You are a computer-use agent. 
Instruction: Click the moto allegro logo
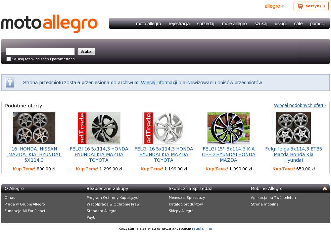point(49,24)
